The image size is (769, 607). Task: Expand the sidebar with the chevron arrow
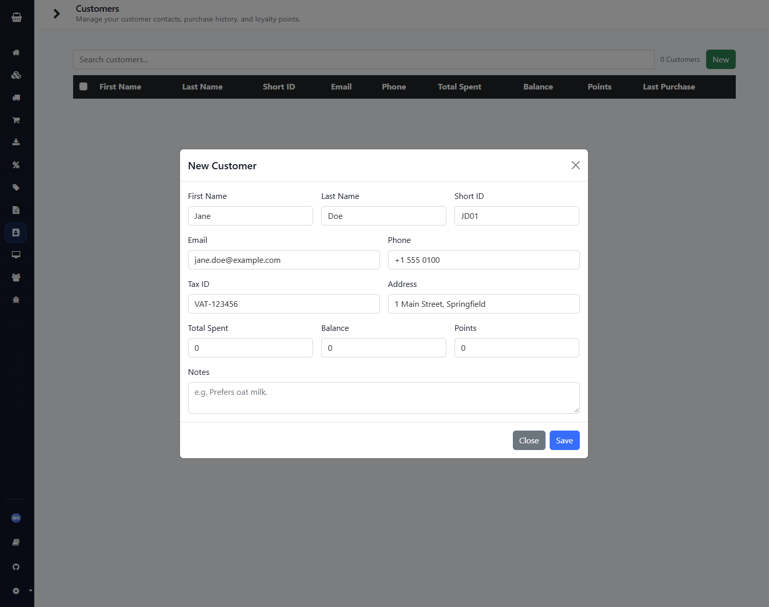(x=57, y=14)
